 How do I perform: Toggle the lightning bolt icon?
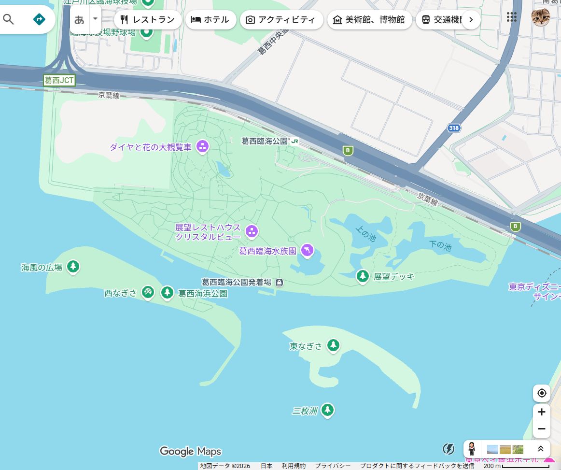[x=449, y=449]
